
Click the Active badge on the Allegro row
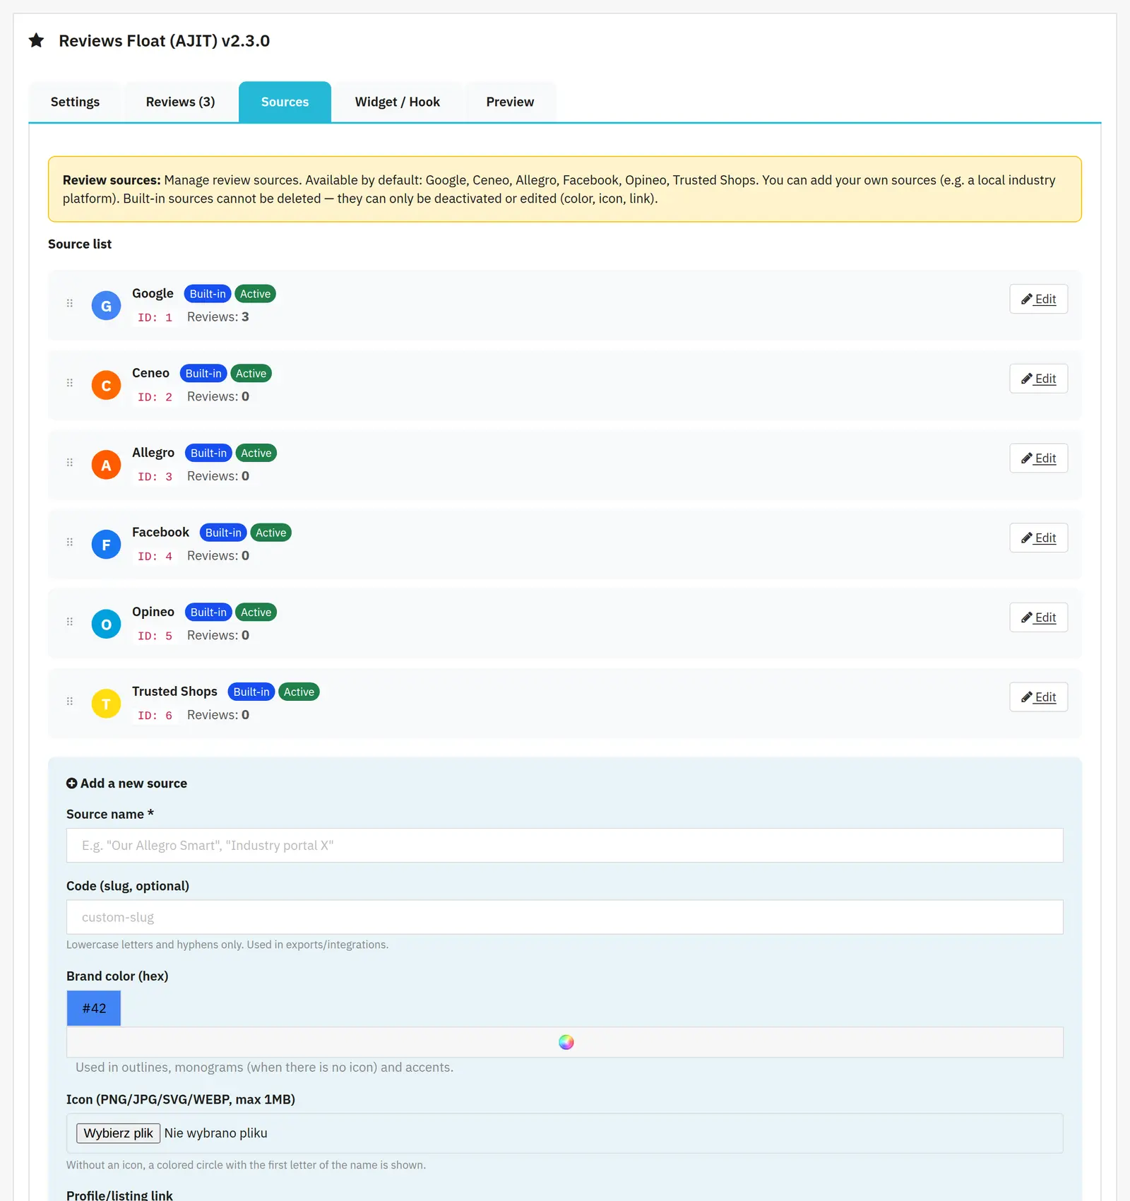tap(256, 453)
